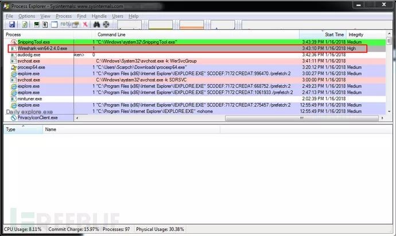Viewport: 396px width, 236px height.
Task: Click the red X Kill Process icon
Action: [85, 24]
